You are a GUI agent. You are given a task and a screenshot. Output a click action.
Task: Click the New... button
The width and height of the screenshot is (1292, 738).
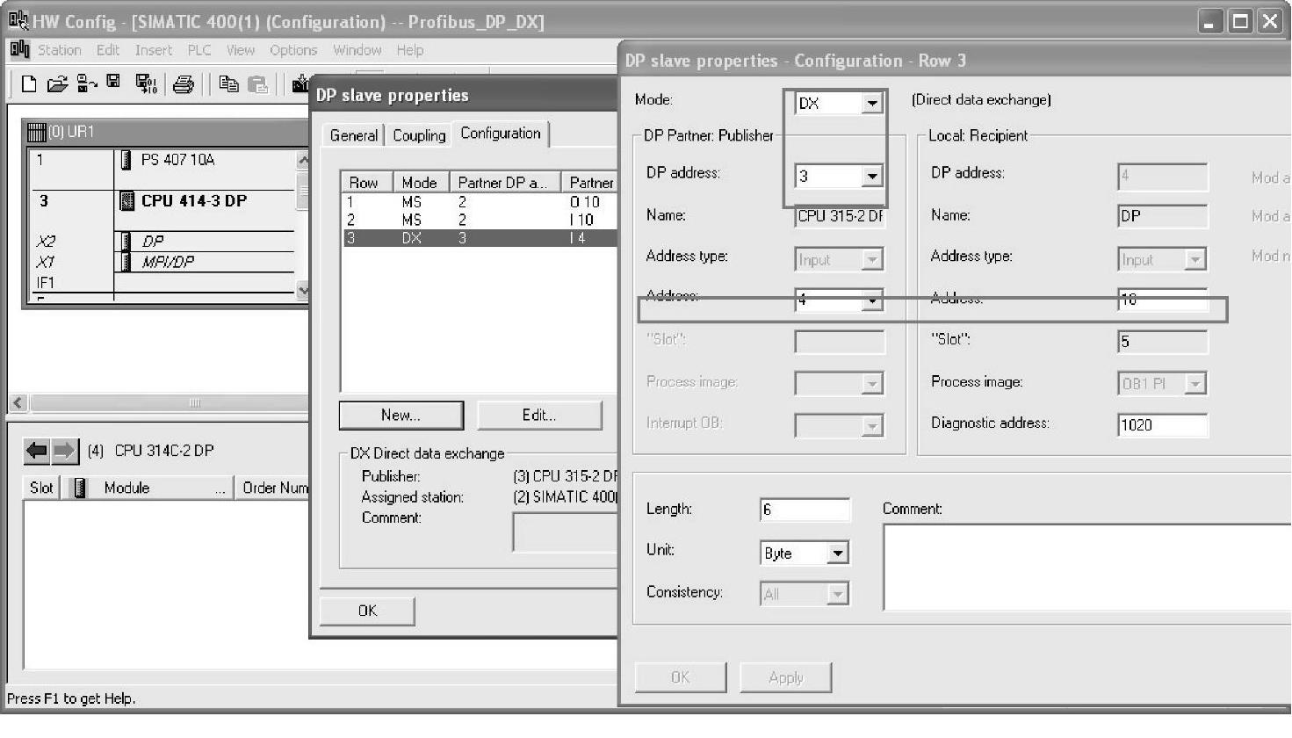coord(401,416)
